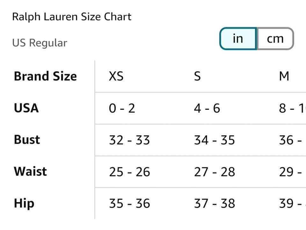The width and height of the screenshot is (306, 230).
Task: Click the Bust 32 - 33 cell
Action: [x=129, y=140]
